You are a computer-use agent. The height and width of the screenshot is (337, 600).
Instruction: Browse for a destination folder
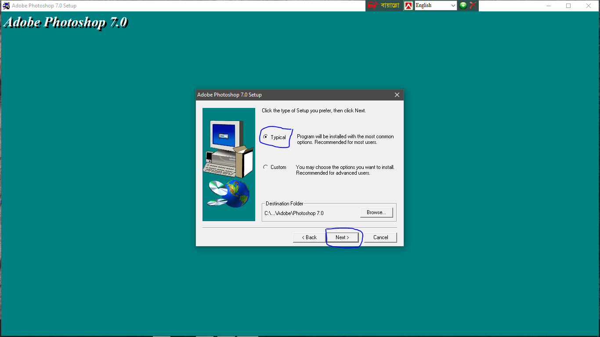(x=376, y=212)
